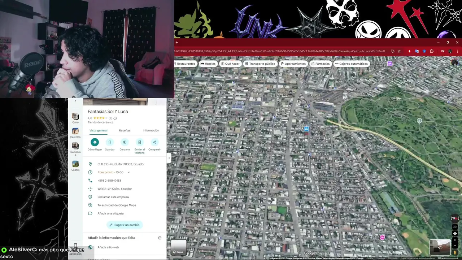Open Google account avatar on map

[454, 63]
